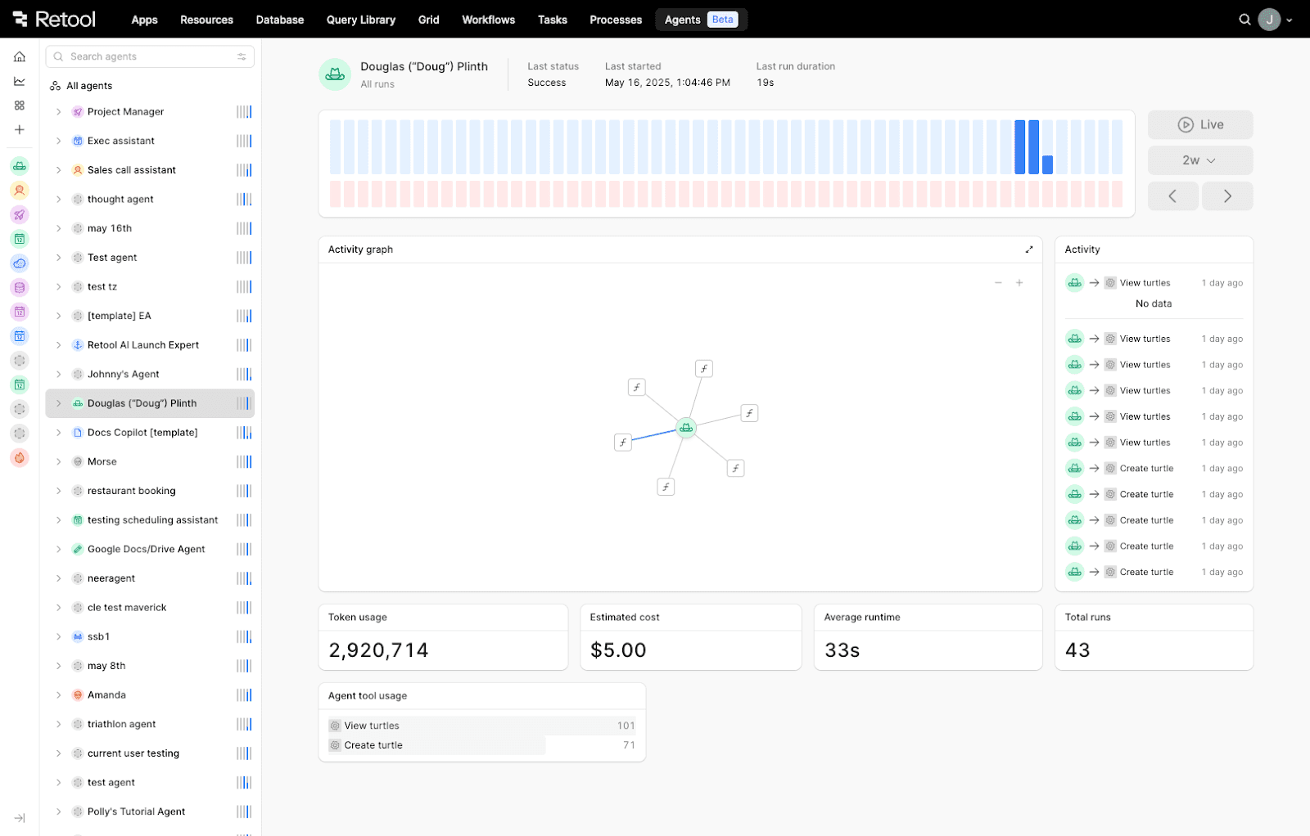Click the filter icon in agent search
1310x836 pixels.
click(242, 56)
